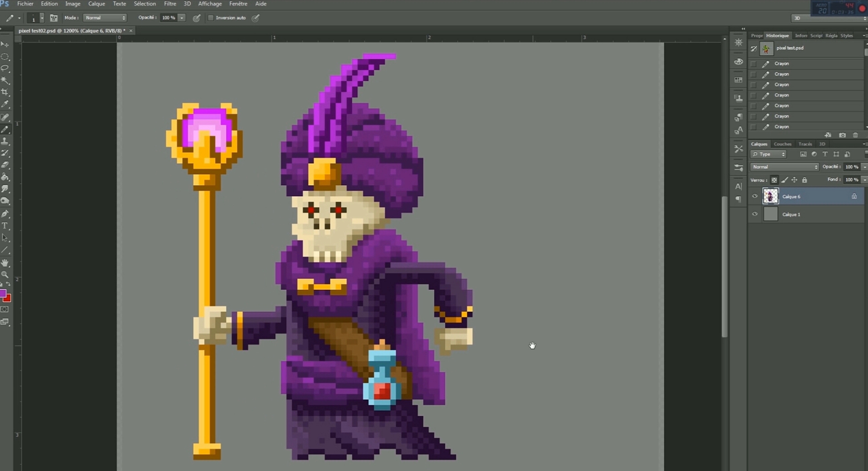Filter layers by type layers icon
This screenshot has height=471, width=868.
[x=825, y=154]
